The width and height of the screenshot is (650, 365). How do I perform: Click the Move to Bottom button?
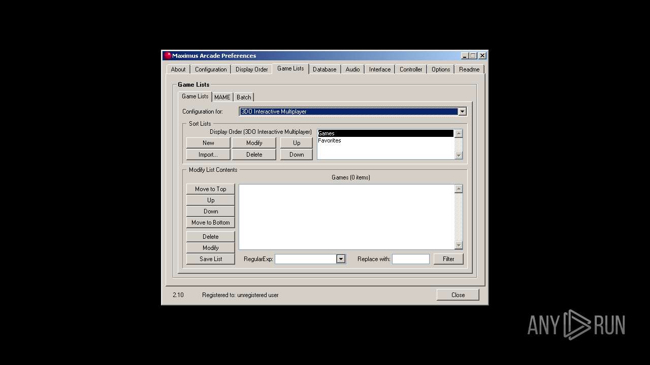(211, 223)
